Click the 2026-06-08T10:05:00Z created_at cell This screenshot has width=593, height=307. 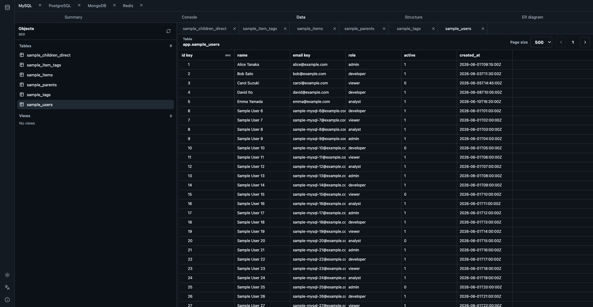click(x=485, y=92)
